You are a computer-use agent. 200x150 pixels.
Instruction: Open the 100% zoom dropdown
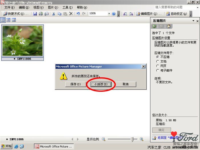pyautogui.click(x=109, y=13)
